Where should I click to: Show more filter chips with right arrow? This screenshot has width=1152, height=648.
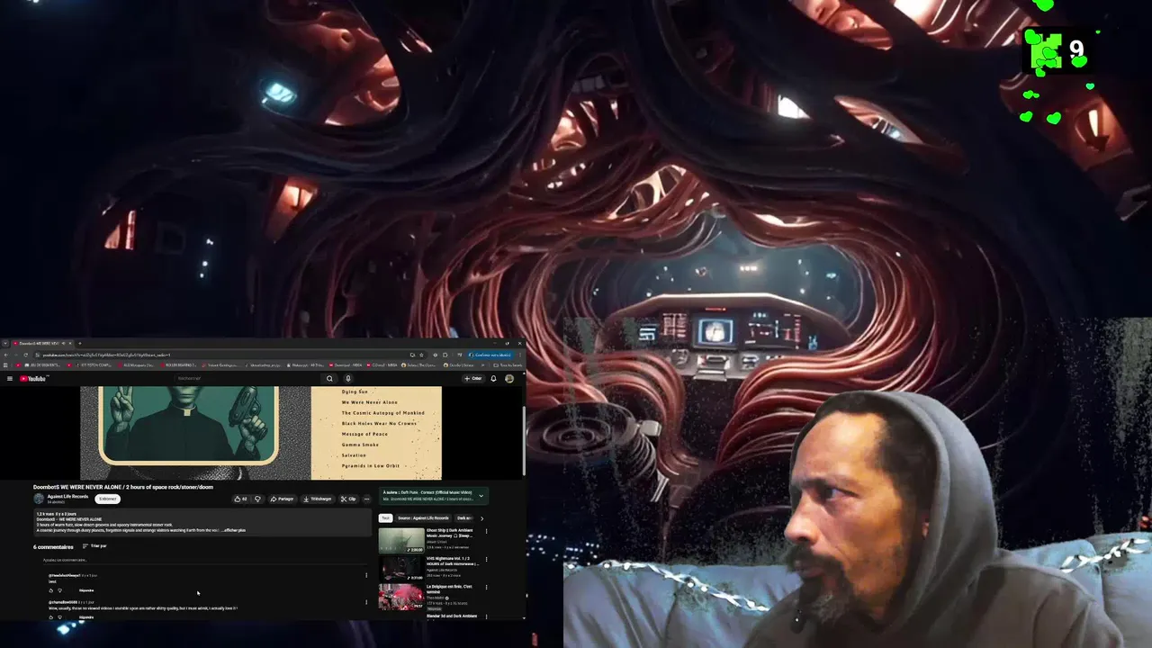[x=481, y=518]
